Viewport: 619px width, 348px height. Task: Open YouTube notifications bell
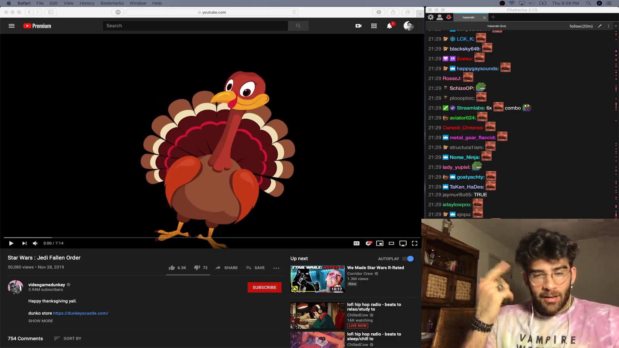tap(390, 26)
